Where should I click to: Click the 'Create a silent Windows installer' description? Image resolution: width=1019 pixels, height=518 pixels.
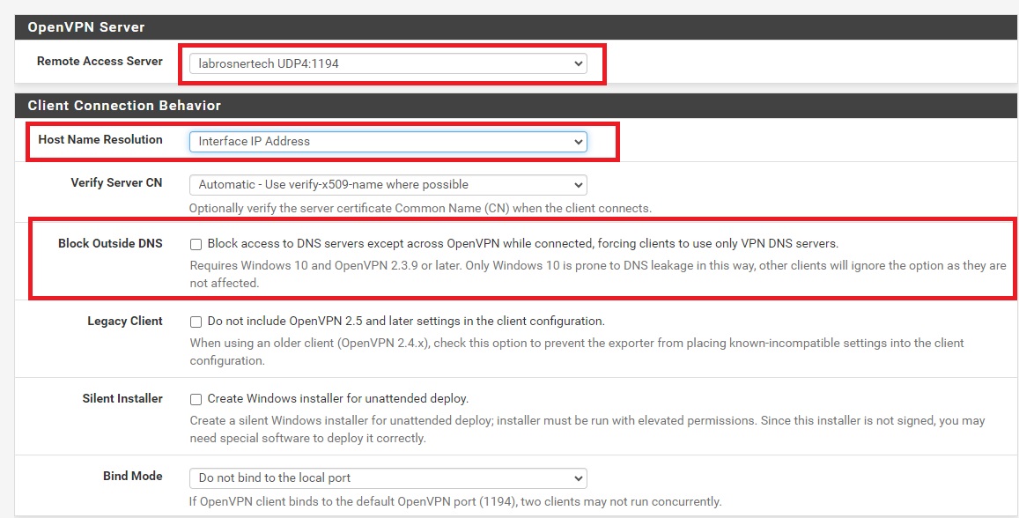pyautogui.click(x=587, y=430)
